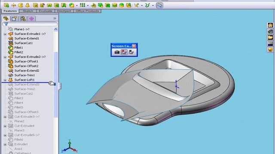Screen dimensions: 275x154
Task: Click the feature tree filter field
Action: pyautogui.click(x=30, y=24)
